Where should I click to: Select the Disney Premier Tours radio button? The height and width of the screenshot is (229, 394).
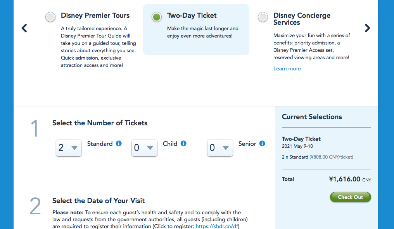click(x=50, y=17)
